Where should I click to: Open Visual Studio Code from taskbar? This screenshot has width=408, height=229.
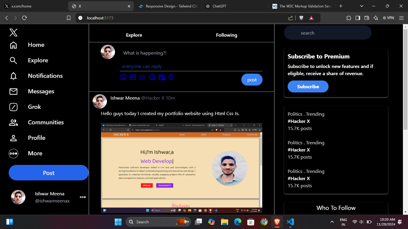(x=290, y=222)
